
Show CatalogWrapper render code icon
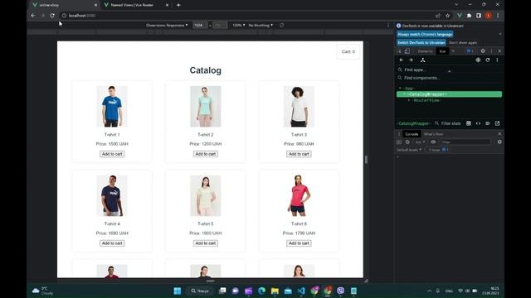pos(478,123)
